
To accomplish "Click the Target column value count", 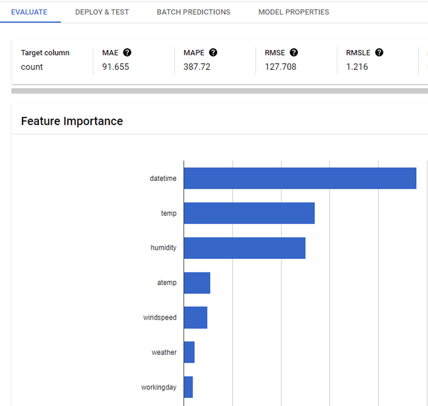I will (32, 67).
